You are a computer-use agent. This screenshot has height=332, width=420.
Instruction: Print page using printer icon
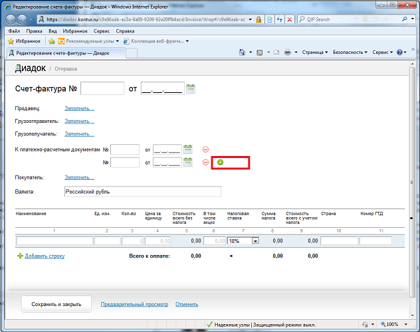point(288,52)
